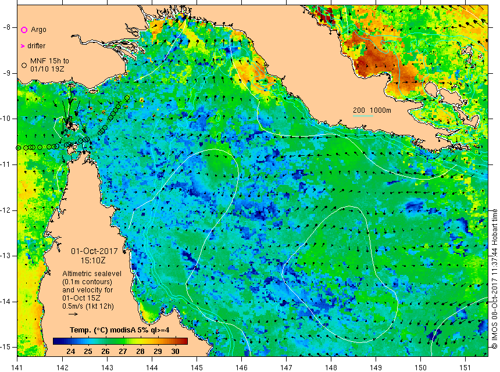Click the magenta drifter legend marker
500x372 pixels.
[23, 46]
